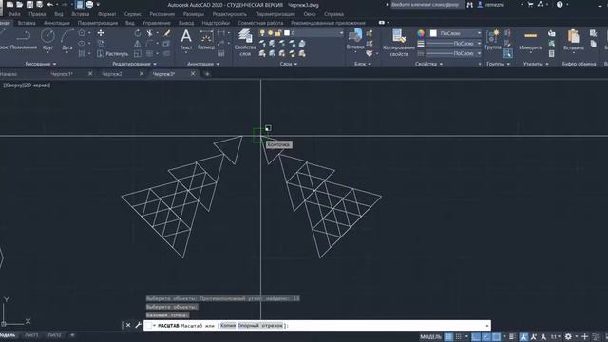The image size is (608, 342).
Task: Open the Справка menu
Action: [x=333, y=14]
